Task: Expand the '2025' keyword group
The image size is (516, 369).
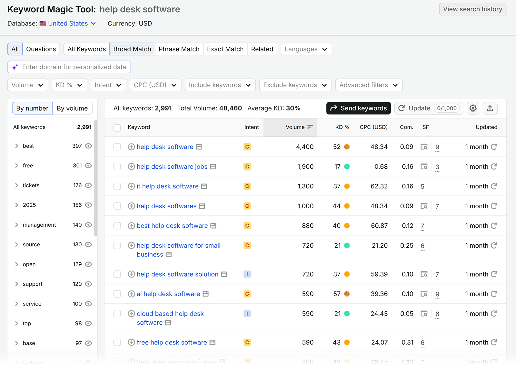Action: [16, 205]
